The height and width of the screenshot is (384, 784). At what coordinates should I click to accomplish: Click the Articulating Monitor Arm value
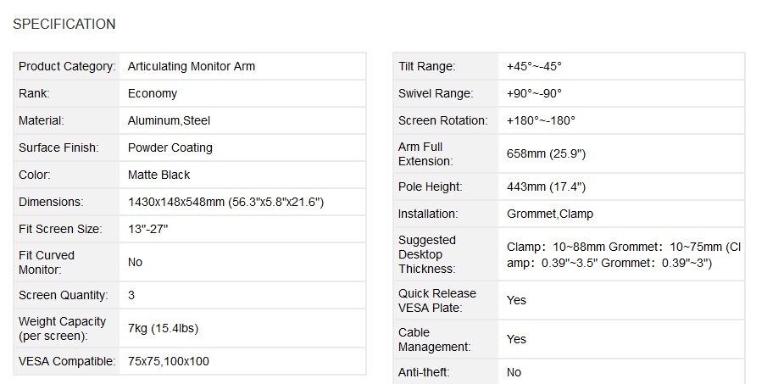pyautogui.click(x=191, y=66)
